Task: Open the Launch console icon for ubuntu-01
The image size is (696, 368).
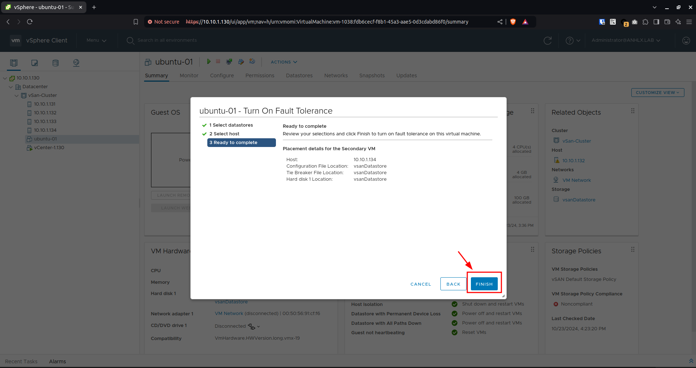Action: [x=229, y=62]
